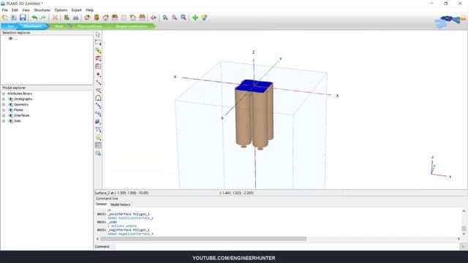Click the run command button beside Command field
This screenshot has width=468, height=263.
tap(463, 247)
